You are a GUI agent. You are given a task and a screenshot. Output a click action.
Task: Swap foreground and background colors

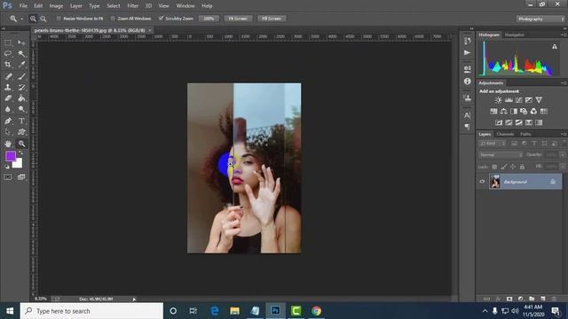(20, 153)
